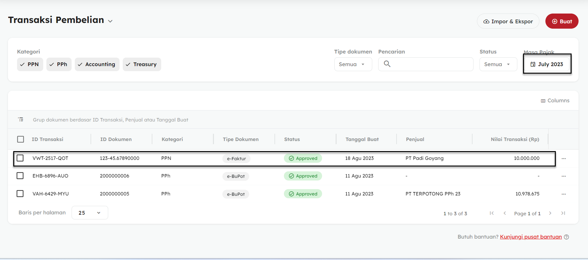588x260 pixels.
Task: Open the Tipe dokumen dropdown
Action: [x=353, y=64]
